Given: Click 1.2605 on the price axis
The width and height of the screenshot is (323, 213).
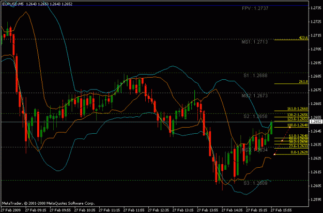Looking at the screenshot, I should [316, 186].
